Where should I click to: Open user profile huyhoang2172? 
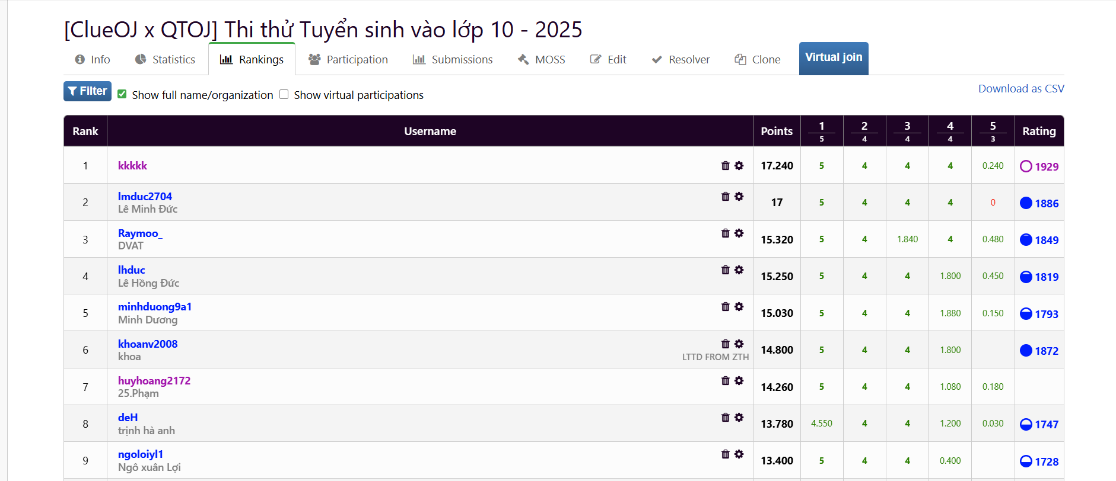[154, 380]
